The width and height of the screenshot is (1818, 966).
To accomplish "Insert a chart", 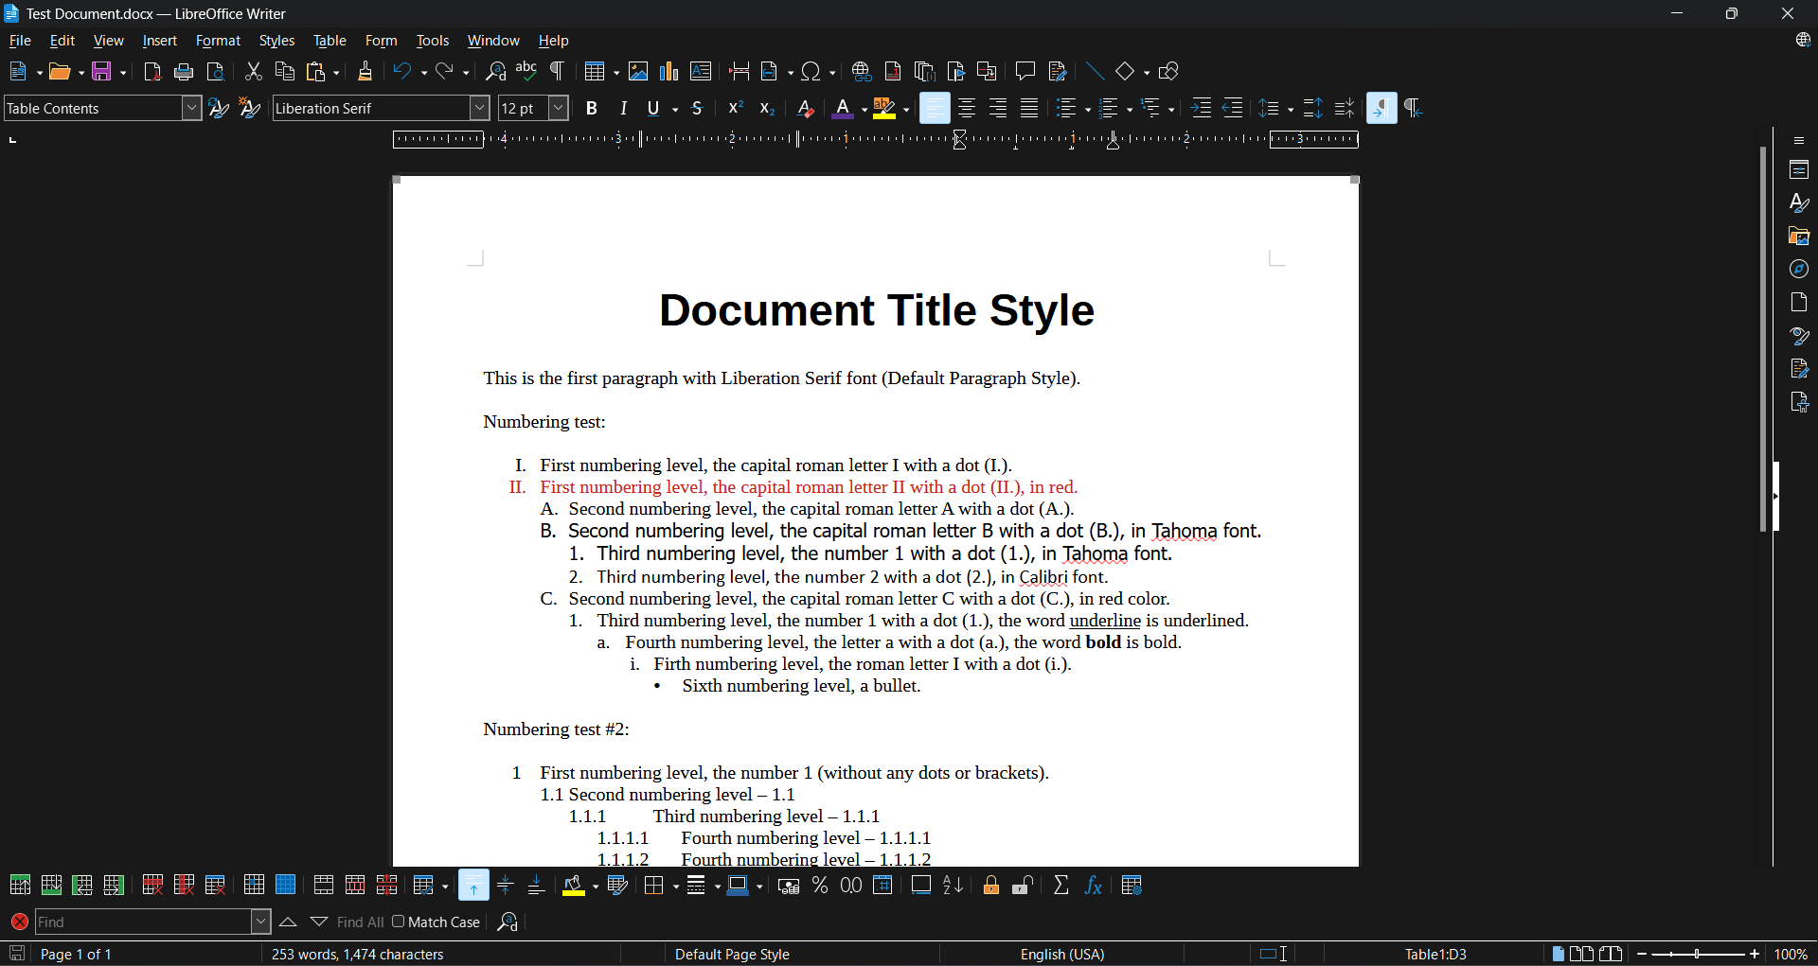I will 669,72.
